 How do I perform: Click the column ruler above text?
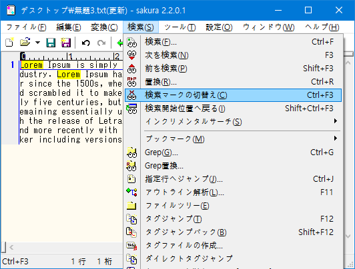[71, 56]
